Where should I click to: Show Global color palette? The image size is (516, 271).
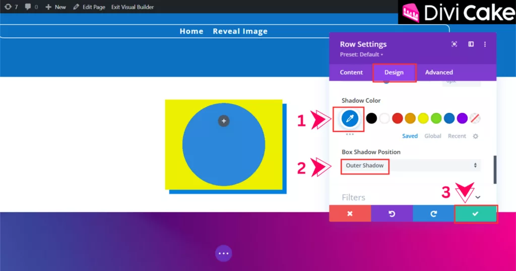(x=432, y=136)
